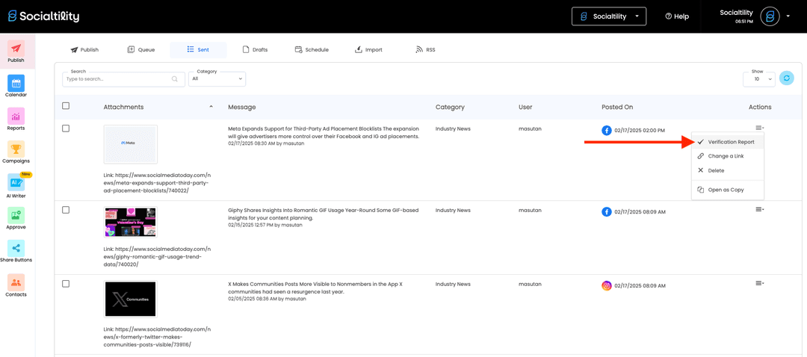Expand the Category filter dropdown
The width and height of the screenshot is (807, 357).
217,78
